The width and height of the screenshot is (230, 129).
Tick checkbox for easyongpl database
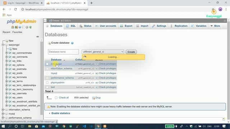(x=47, y=64)
